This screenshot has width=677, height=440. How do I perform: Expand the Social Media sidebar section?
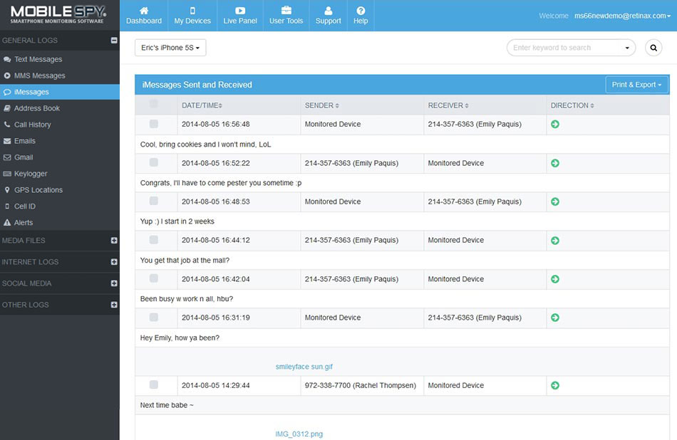(x=114, y=283)
